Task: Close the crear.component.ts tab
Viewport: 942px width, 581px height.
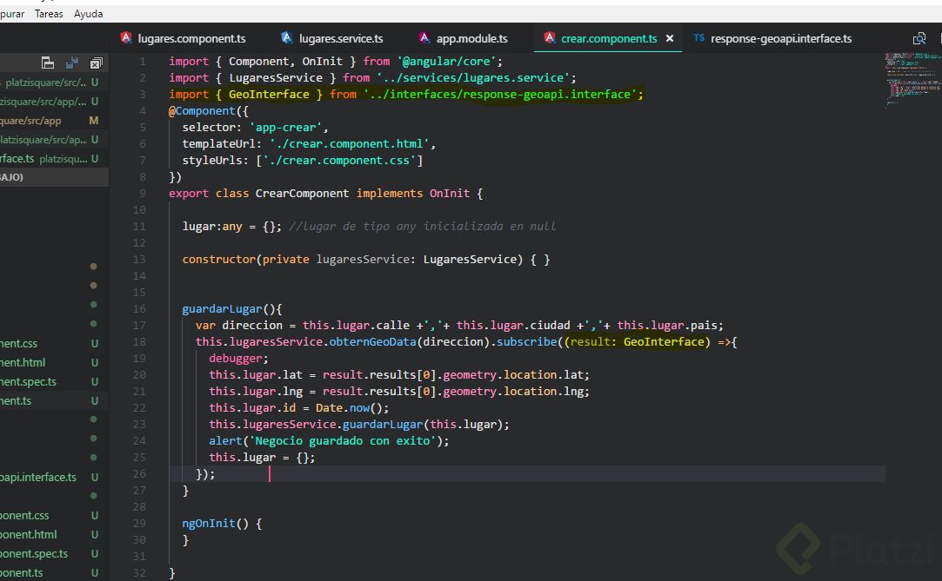Action: pyautogui.click(x=669, y=38)
